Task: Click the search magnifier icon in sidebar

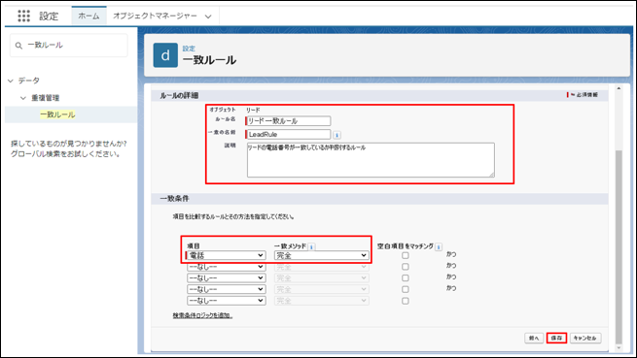Action: 18,46
